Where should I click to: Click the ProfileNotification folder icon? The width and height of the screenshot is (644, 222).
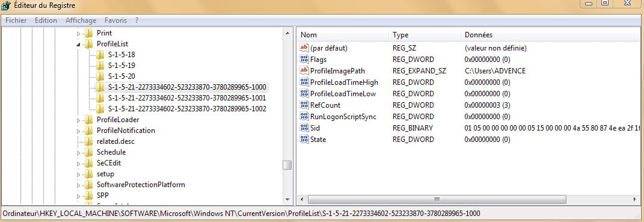[x=89, y=131]
